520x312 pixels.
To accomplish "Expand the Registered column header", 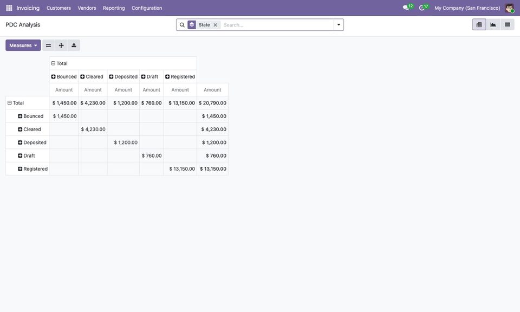I will pos(180,76).
